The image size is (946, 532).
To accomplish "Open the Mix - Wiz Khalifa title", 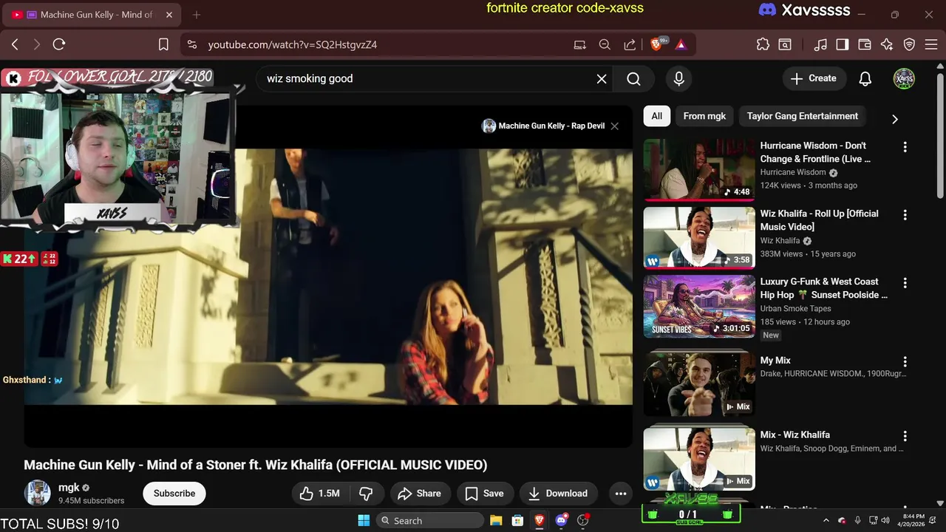I will pos(794,434).
